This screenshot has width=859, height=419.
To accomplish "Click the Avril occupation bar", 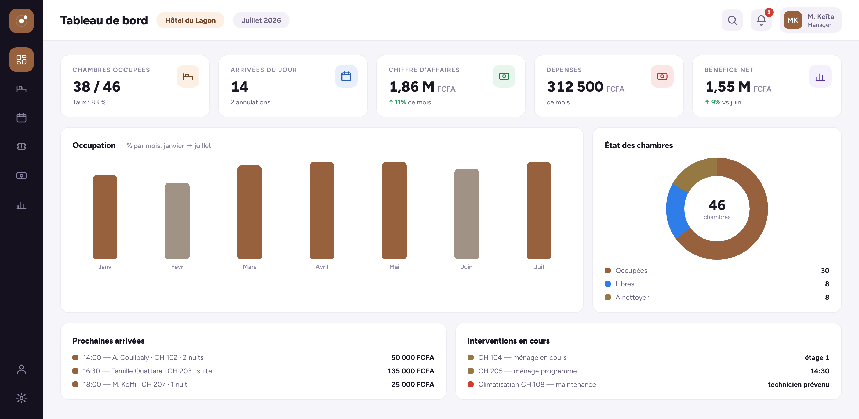I will [x=322, y=210].
